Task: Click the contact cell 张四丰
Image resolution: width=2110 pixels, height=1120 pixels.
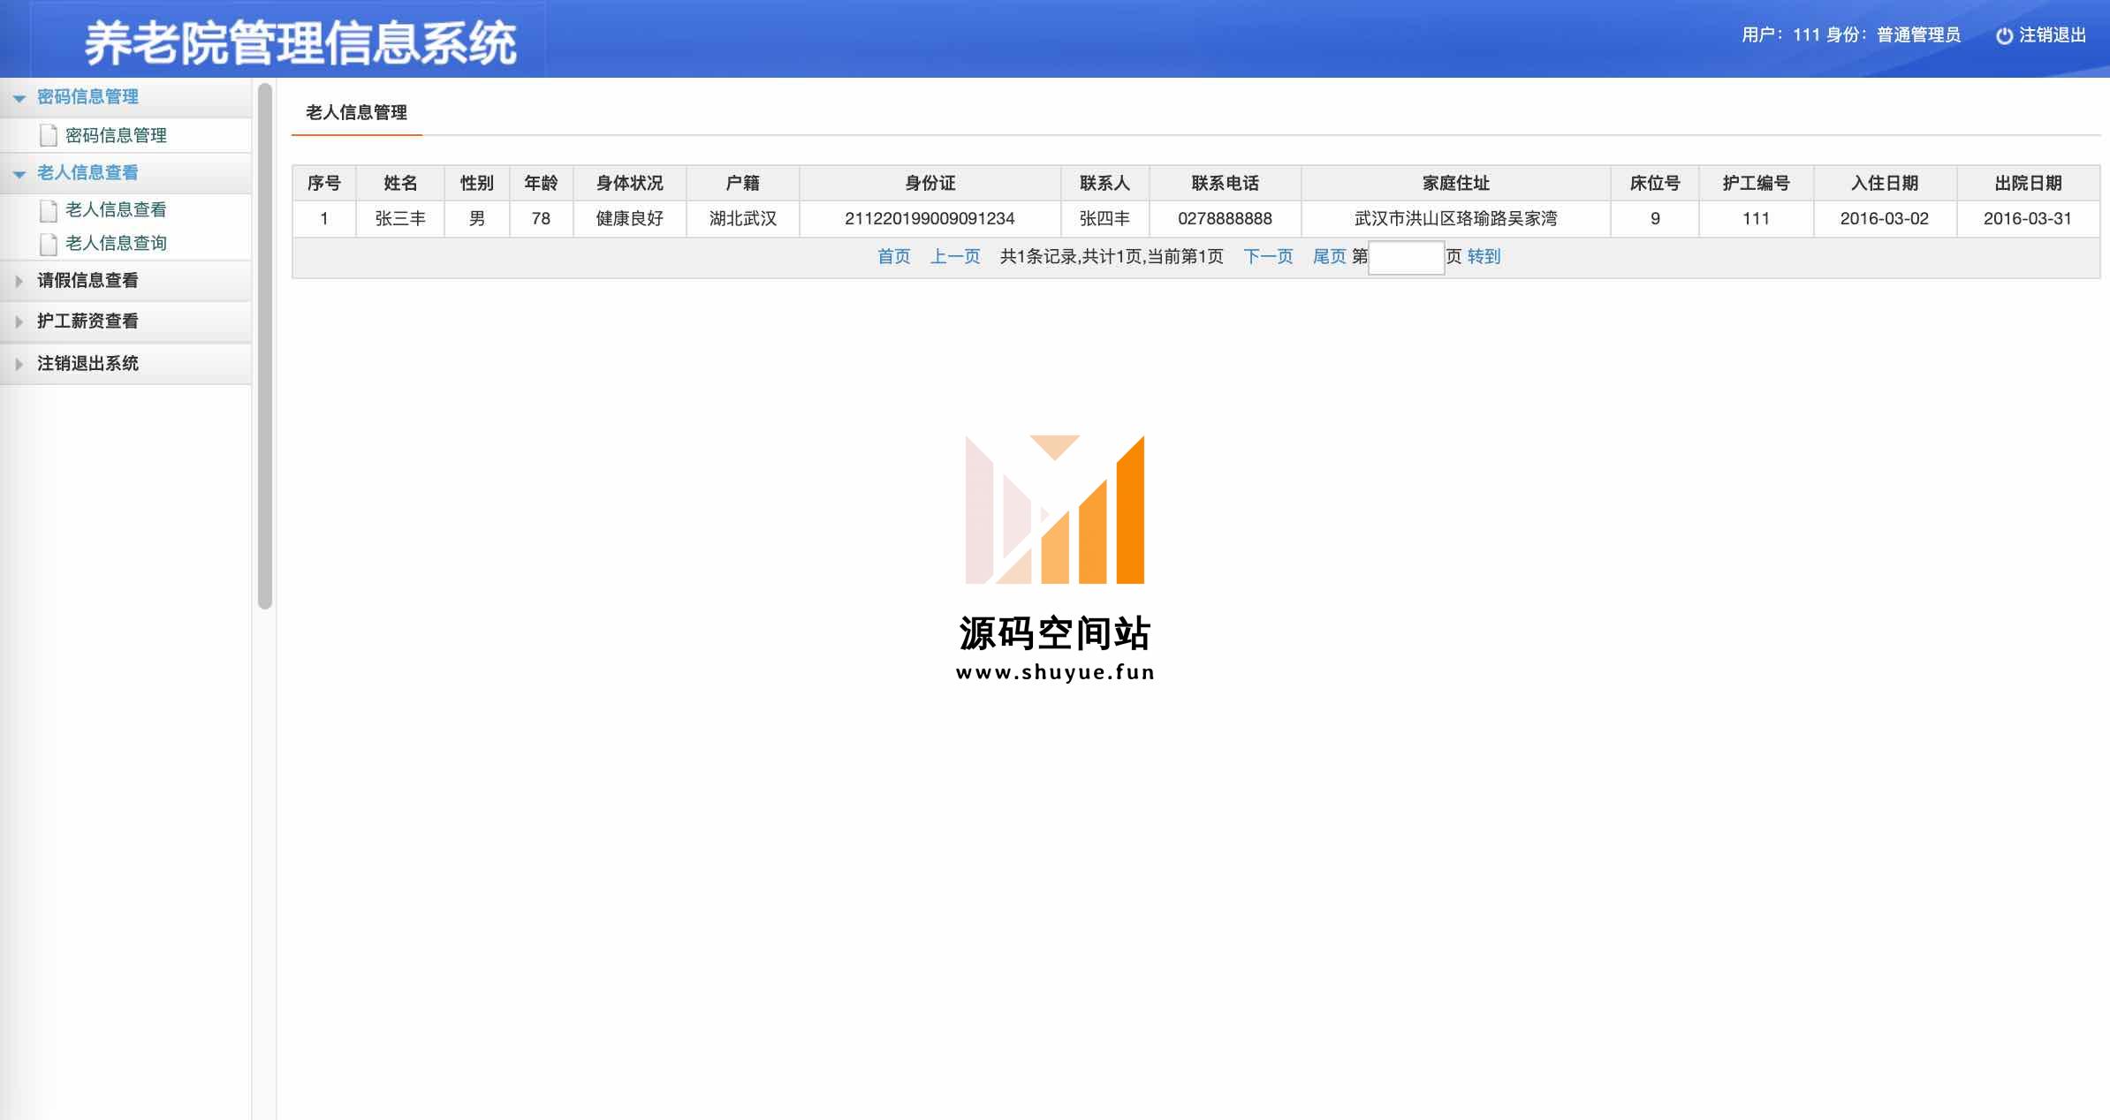Action: pos(1104,218)
